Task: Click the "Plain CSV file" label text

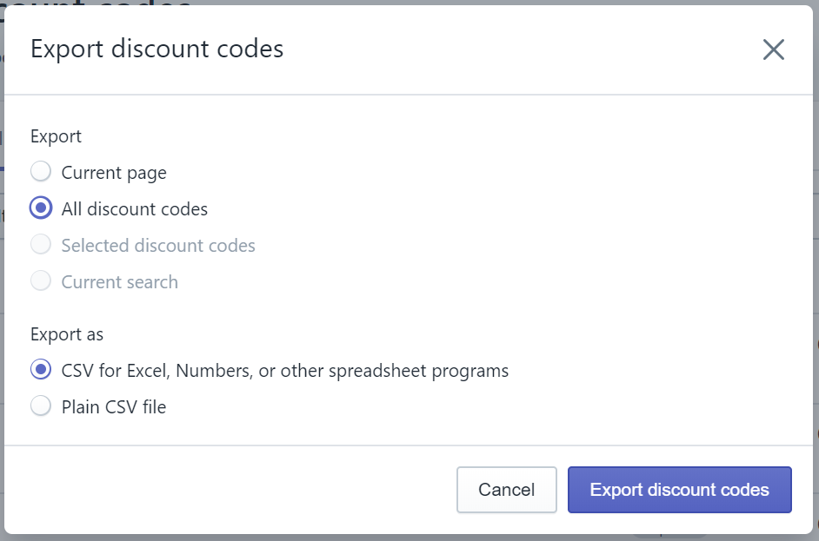Action: pos(114,407)
